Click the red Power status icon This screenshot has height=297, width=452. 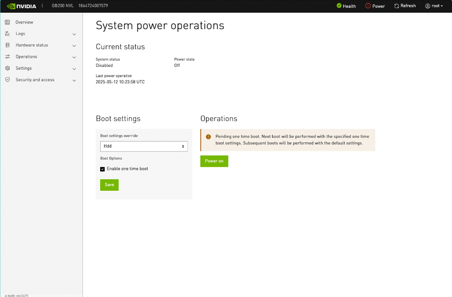[368, 6]
